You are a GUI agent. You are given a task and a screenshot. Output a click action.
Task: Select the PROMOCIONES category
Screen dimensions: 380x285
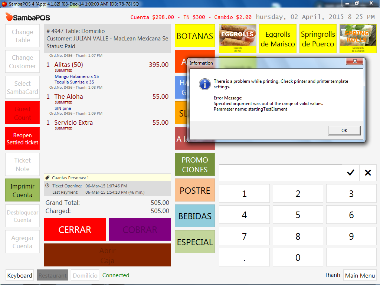[x=194, y=165]
